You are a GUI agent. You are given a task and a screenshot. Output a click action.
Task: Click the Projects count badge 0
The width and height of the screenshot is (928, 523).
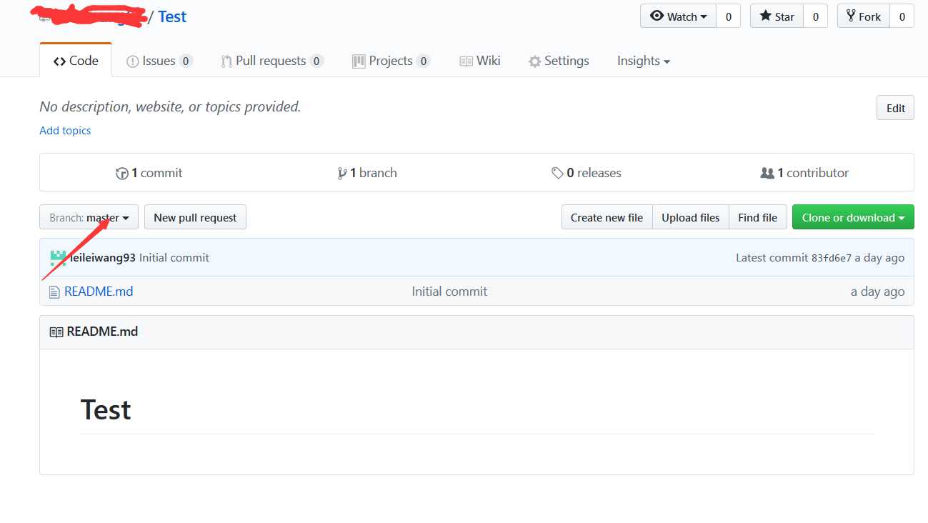424,61
